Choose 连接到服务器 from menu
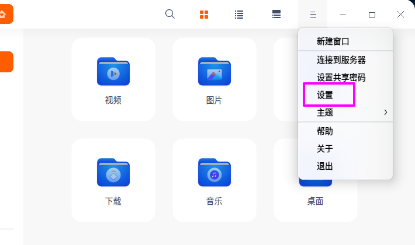Image resolution: width=415 pixels, height=245 pixels. coord(345,60)
